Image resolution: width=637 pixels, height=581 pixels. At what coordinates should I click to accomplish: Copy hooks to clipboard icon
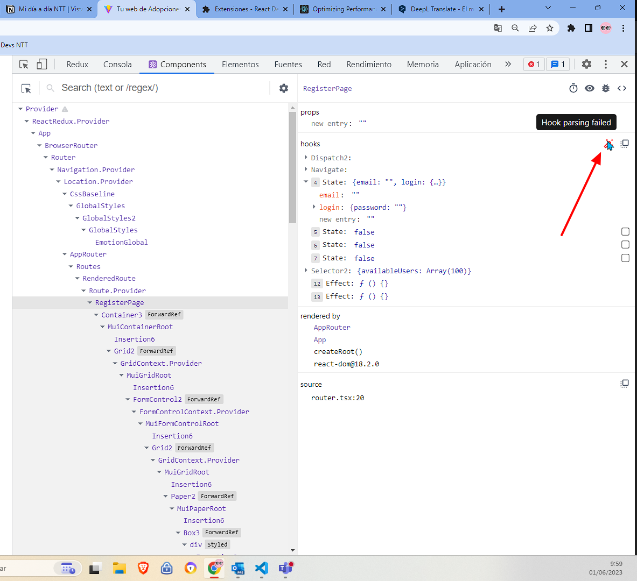[x=625, y=144]
